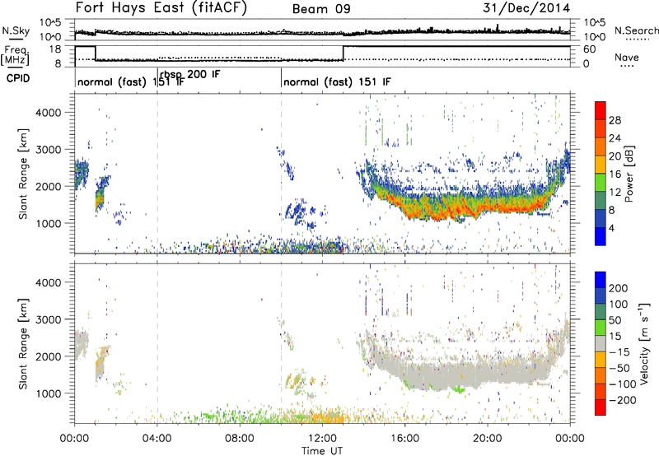The image size is (659, 456).
Task: Click the 'Velocity [m s-1]' color bar title
Action: click(644, 343)
